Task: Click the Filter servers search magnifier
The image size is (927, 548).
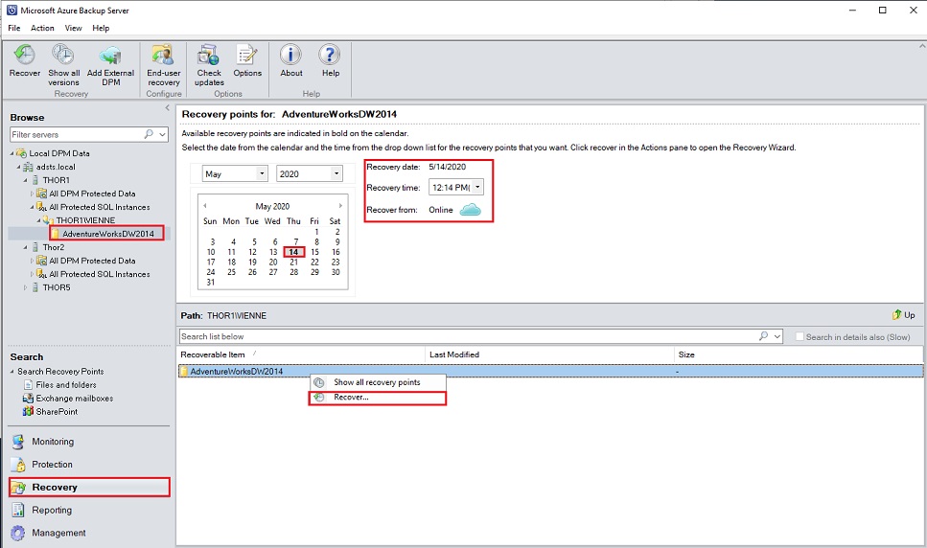Action: tap(149, 134)
